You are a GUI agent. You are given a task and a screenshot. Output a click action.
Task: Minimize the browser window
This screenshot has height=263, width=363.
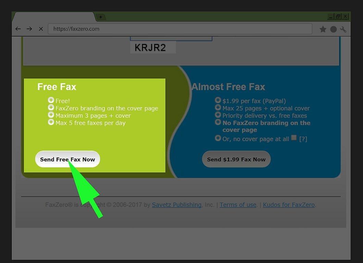pos(331,16)
